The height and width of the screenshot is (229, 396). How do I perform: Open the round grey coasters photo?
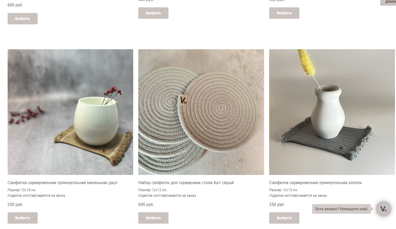pyautogui.click(x=201, y=112)
